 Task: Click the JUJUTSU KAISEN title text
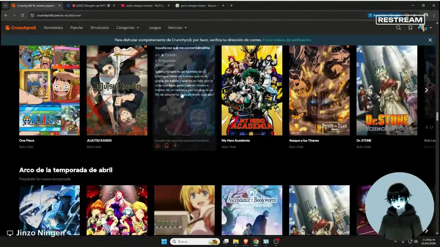pos(99,141)
